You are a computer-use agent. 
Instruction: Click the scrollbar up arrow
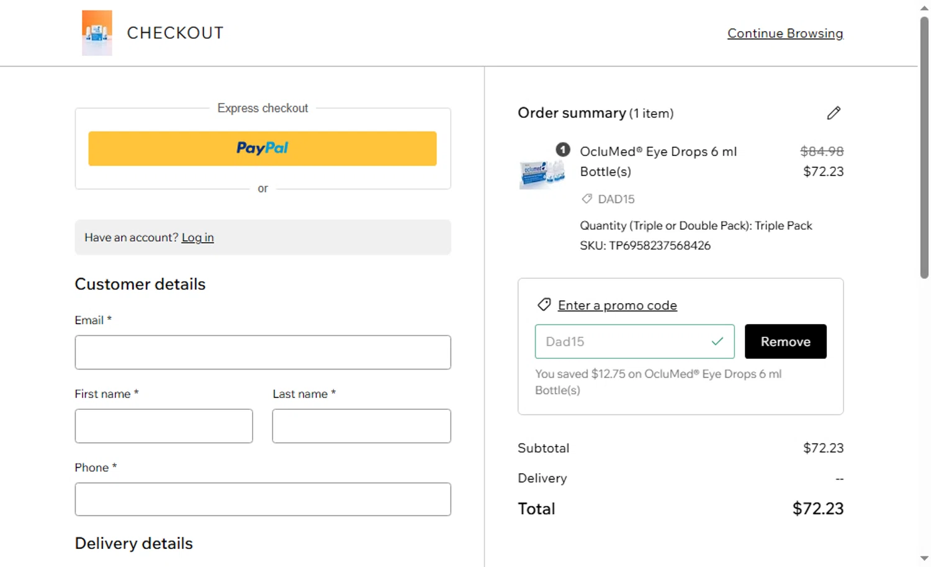924,8
